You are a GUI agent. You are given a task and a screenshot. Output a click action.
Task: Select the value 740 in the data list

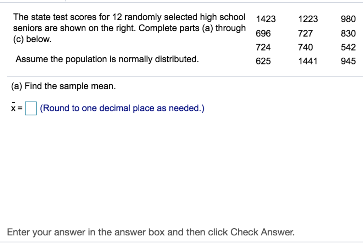[306, 47]
